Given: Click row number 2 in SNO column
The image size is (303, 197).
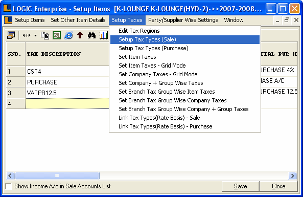Looking at the screenshot, I should [16, 82].
